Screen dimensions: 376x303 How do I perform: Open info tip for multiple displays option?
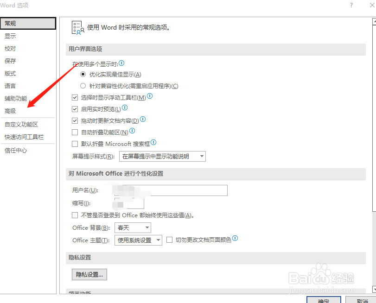[121, 63]
